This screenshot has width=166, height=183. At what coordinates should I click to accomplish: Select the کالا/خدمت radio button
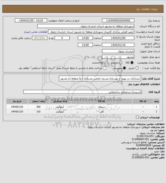click(106, 63)
